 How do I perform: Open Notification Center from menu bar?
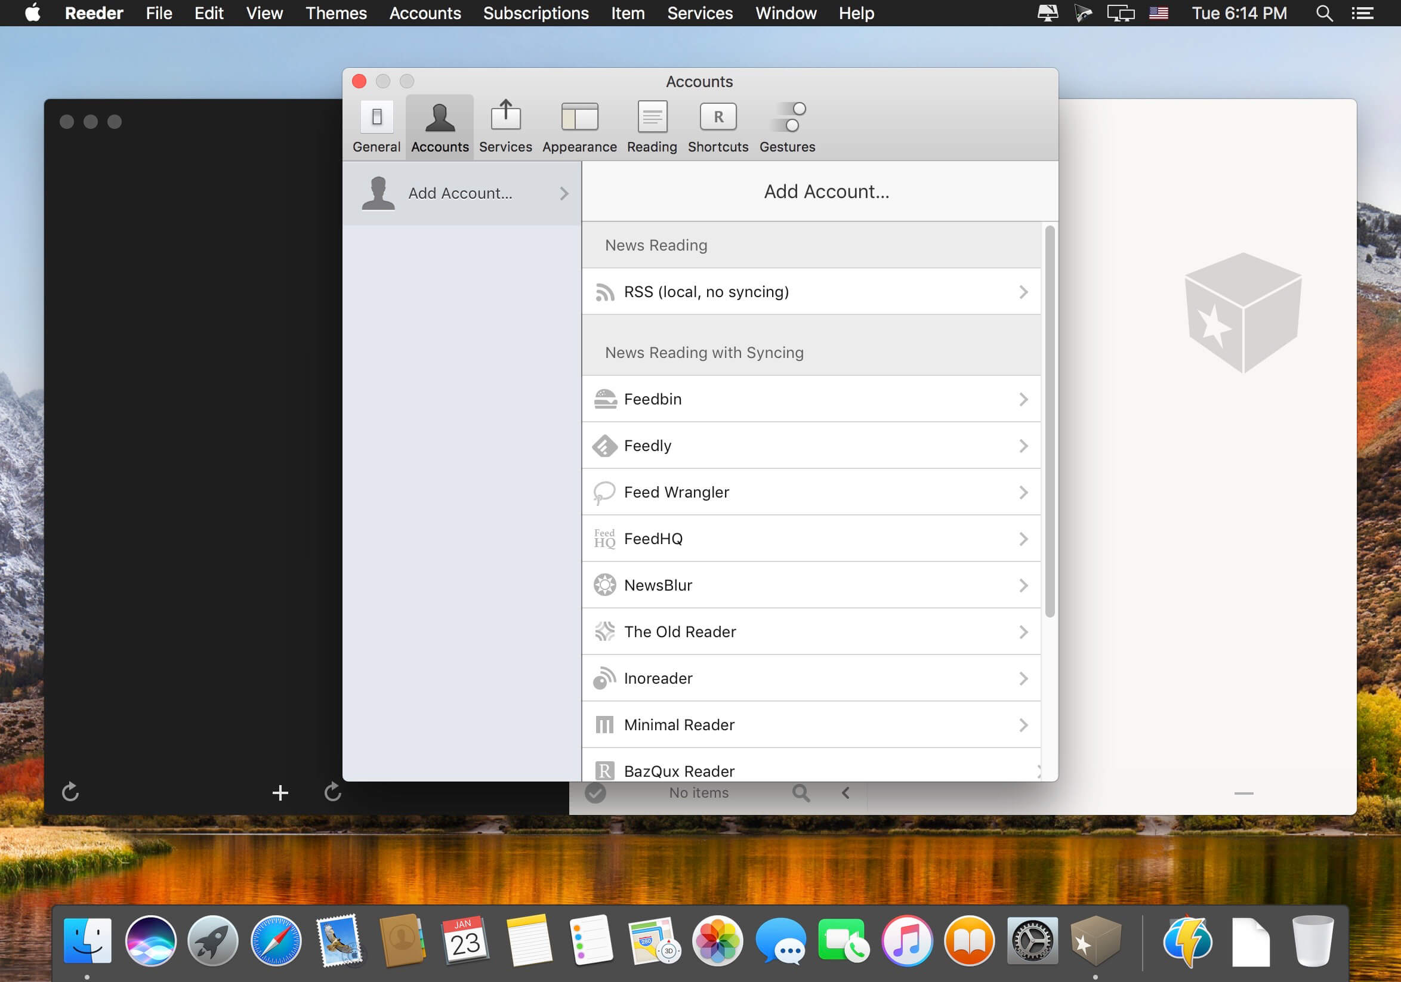(x=1363, y=13)
